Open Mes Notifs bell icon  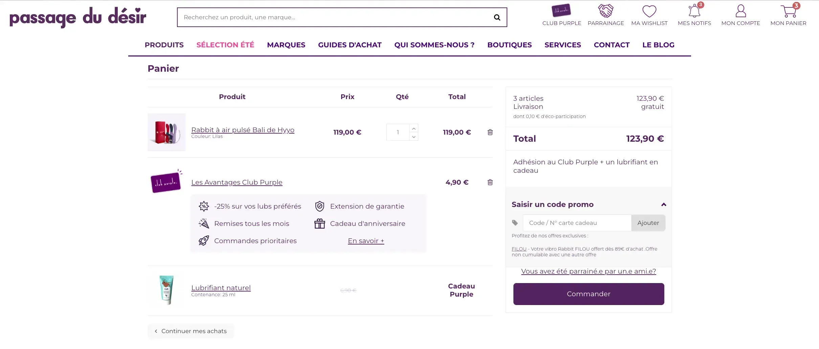coord(694,11)
